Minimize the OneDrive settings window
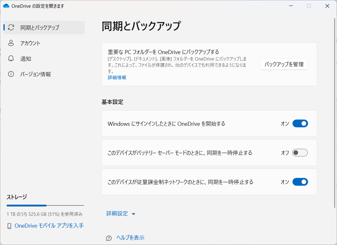337x245 pixels. 291,6
